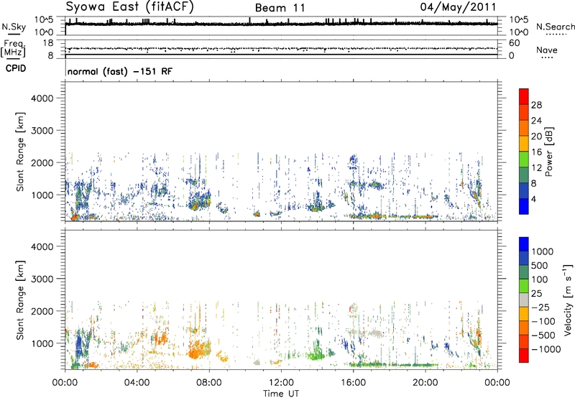Pick the Power colorbar segment between 24 and 28
Screen dimensions: 575x398
pos(524,112)
